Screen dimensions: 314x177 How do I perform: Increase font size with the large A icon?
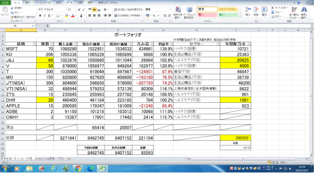click(79, 10)
